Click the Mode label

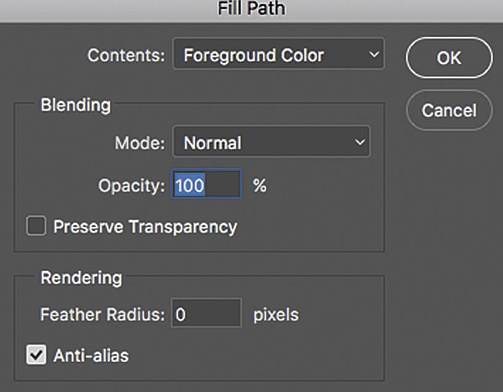140,143
